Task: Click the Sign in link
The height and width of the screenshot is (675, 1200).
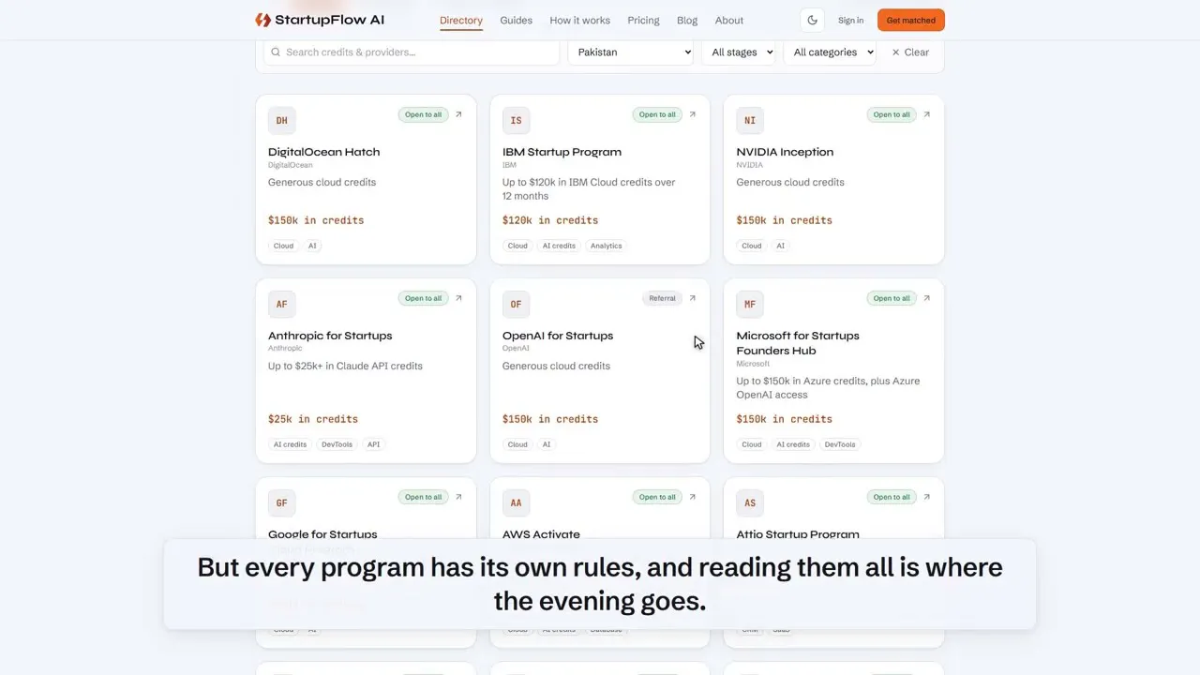Action: (x=851, y=20)
